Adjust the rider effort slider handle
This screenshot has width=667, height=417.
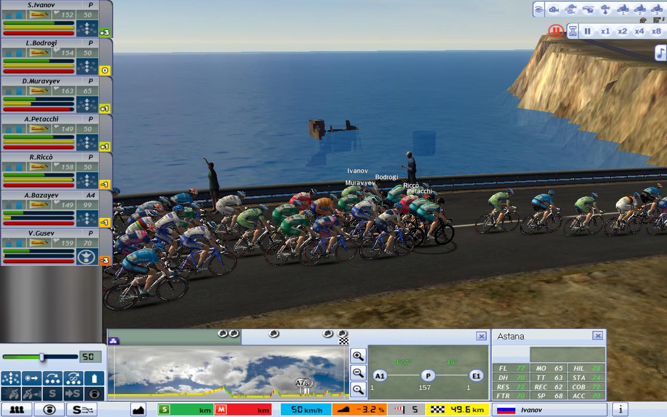click(42, 357)
